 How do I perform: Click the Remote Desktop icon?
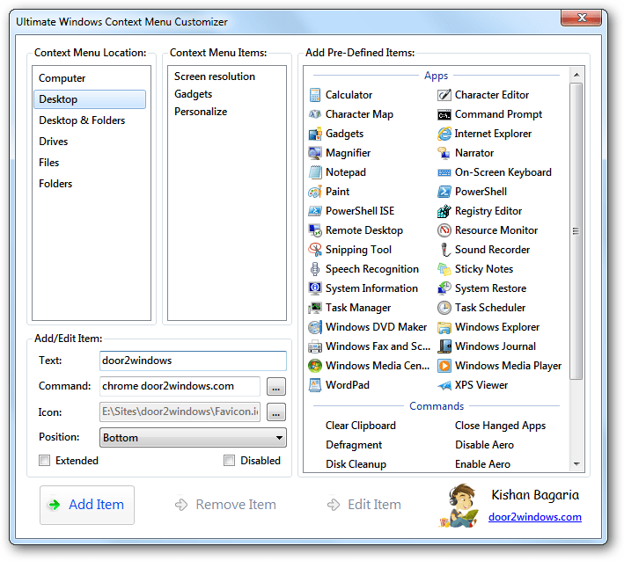point(315,230)
